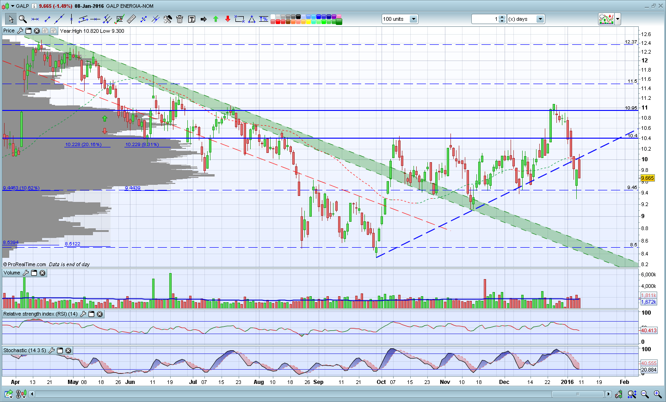The image size is (666, 402).
Task: Maximize the Stochastic panel
Action: 60,351
